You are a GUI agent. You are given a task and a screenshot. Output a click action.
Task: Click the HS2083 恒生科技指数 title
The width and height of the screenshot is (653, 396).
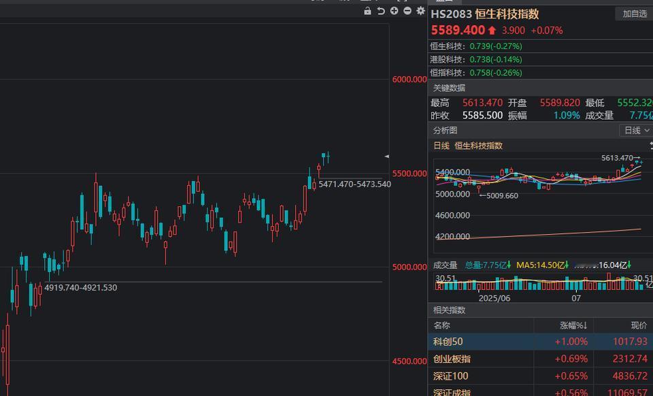click(x=485, y=14)
